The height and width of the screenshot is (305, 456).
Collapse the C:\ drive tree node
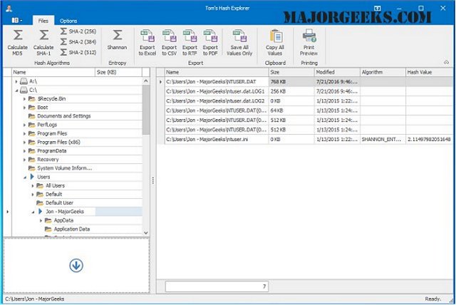(x=16, y=91)
